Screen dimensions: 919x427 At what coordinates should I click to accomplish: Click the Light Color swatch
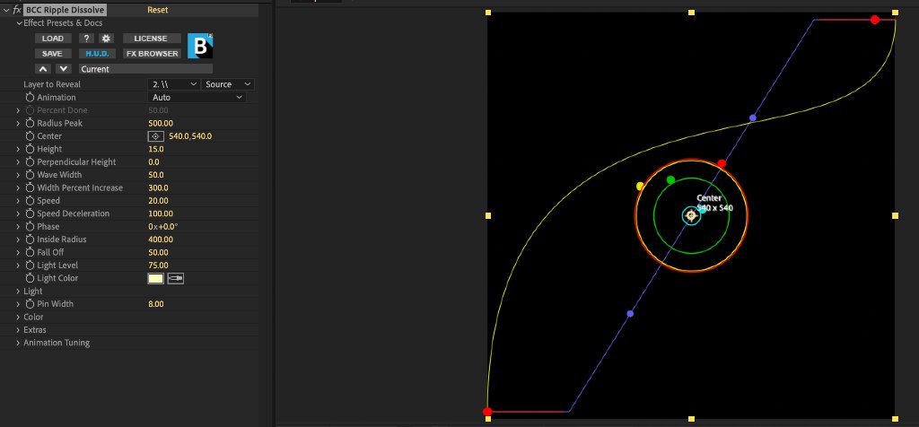click(x=155, y=278)
